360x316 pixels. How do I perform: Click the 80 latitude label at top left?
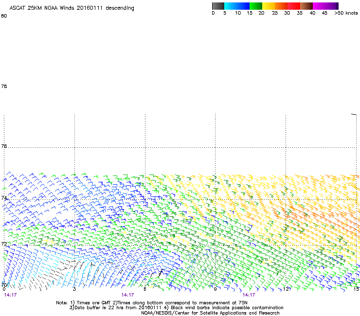tap(4, 16)
